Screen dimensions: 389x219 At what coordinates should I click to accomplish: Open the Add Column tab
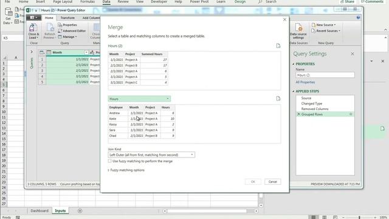click(x=91, y=18)
